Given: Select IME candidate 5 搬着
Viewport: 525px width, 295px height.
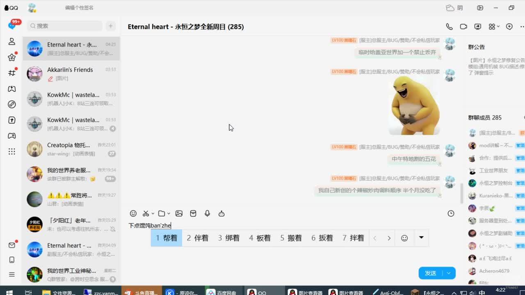Looking at the screenshot, I should pos(291,238).
